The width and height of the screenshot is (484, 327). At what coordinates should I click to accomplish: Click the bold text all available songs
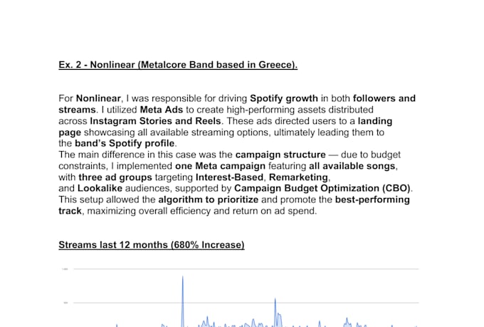352,166
